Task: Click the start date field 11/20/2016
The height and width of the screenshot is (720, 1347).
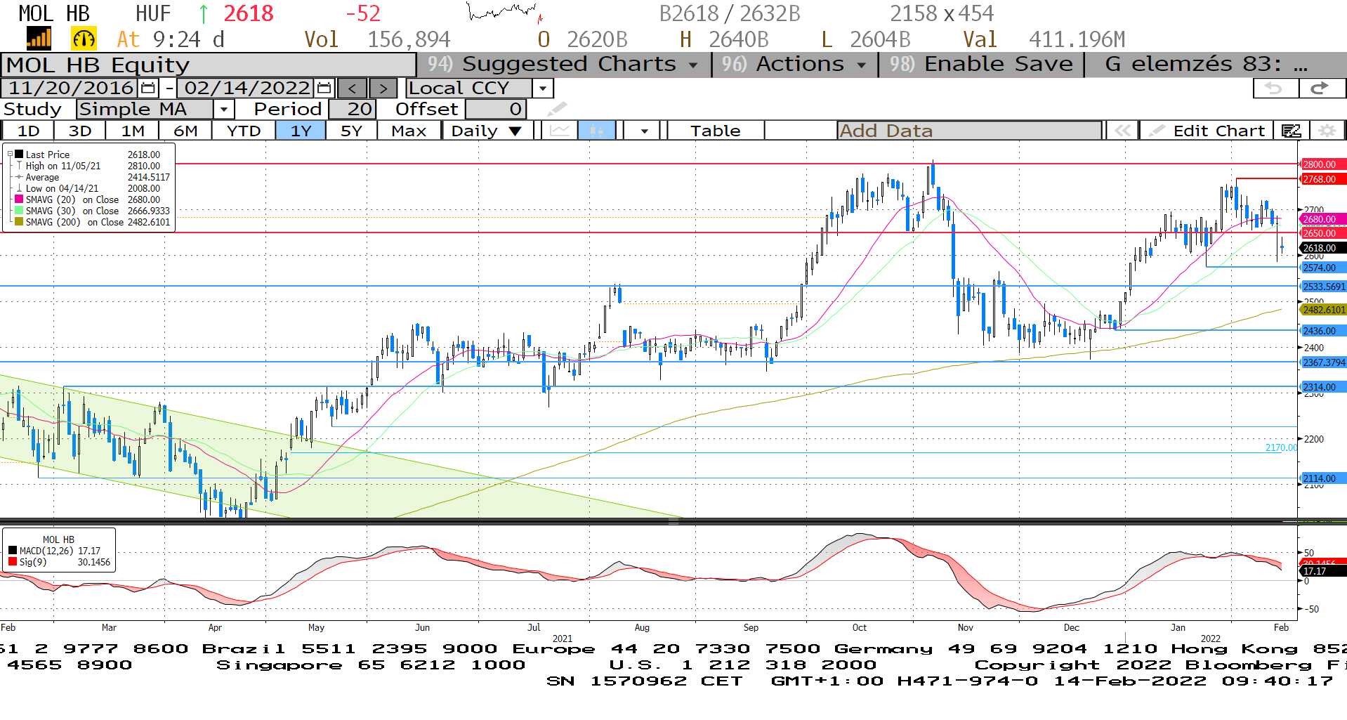Action: tap(71, 88)
